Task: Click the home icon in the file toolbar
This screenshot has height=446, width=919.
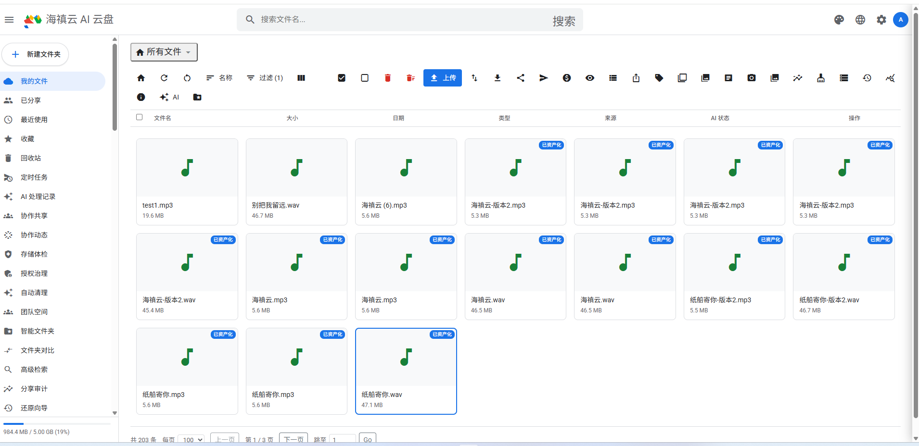Action: (141, 78)
